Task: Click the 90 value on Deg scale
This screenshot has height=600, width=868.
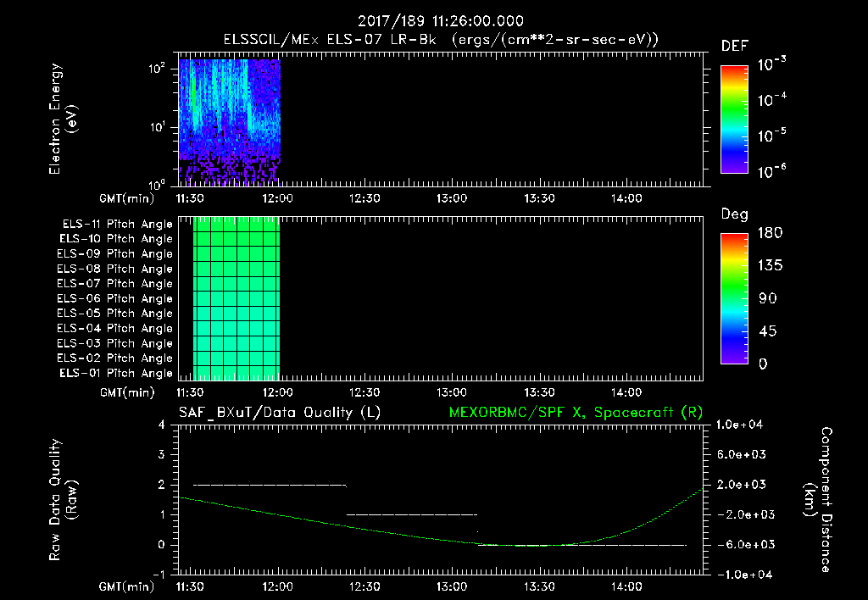Action: click(x=768, y=299)
